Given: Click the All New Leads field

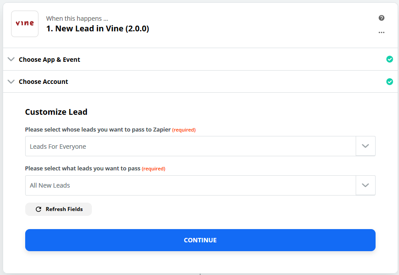Looking at the screenshot, I should (190, 185).
